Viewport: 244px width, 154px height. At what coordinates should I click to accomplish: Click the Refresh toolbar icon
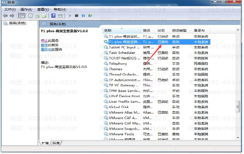point(38,16)
